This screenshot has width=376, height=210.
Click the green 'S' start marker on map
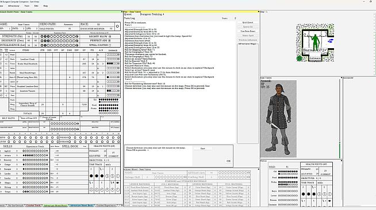(x=299, y=58)
